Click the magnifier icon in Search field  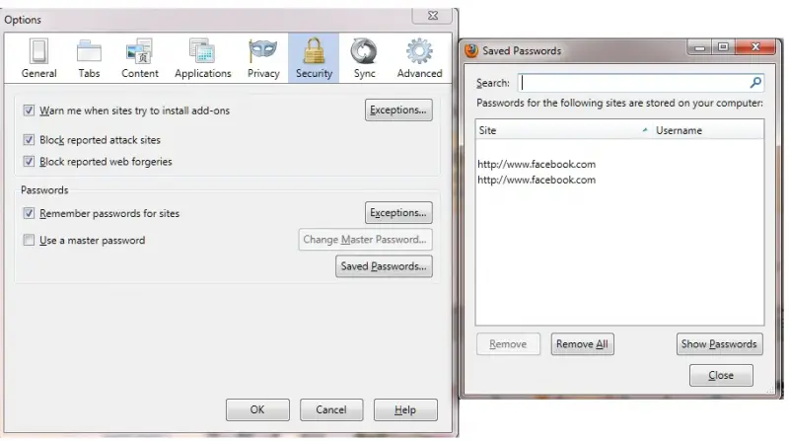pos(755,83)
